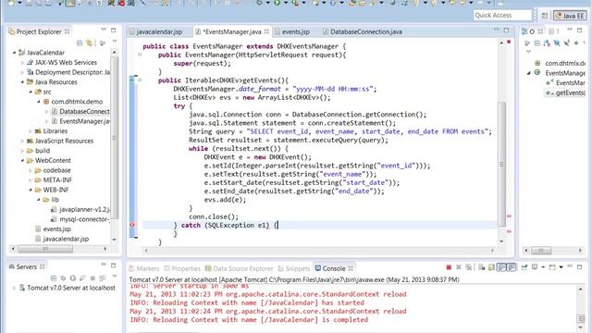Click the Quick Access search field
Screen dimensions: 592x333
coord(502,15)
